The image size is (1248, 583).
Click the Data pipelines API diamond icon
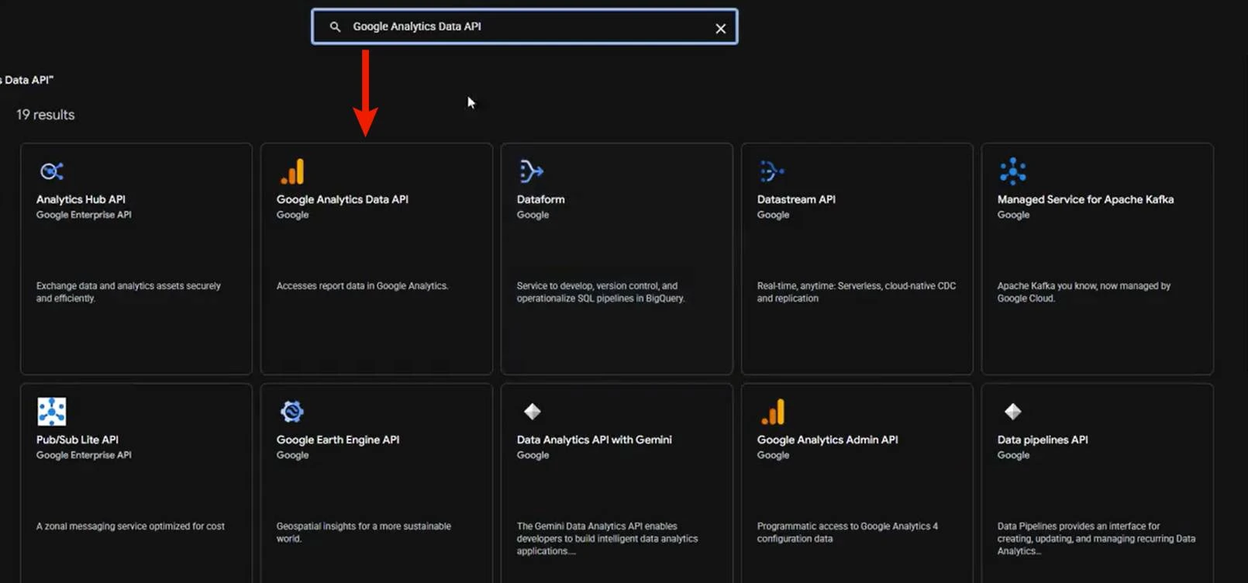[1013, 412]
